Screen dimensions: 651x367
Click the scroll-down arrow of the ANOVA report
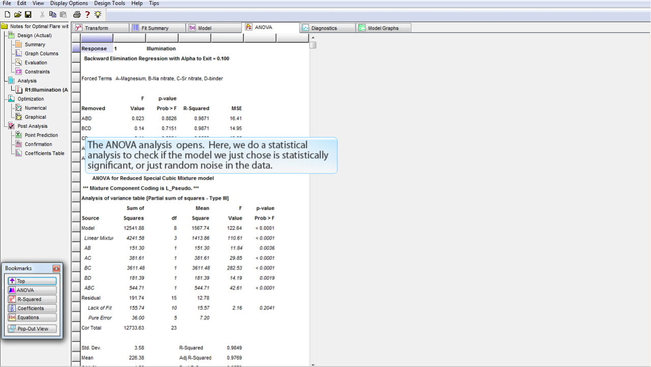(313, 364)
